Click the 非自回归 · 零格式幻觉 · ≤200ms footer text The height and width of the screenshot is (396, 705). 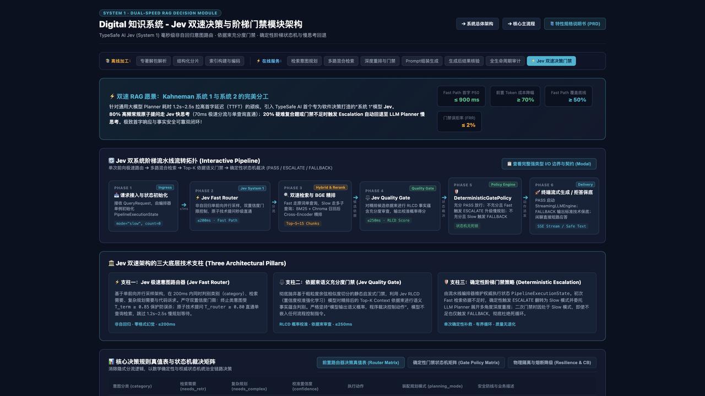pos(145,324)
